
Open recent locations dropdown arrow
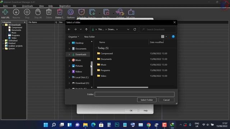pyautogui.click(x=80, y=29)
